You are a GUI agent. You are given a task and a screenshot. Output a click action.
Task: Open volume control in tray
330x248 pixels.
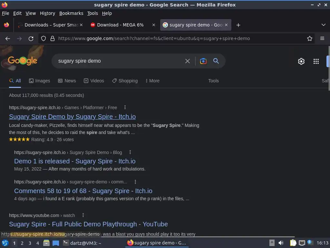click(281, 243)
